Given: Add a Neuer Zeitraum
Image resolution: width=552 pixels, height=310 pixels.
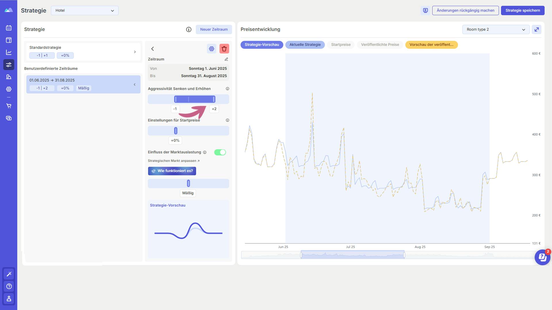Looking at the screenshot, I should coord(214,29).
